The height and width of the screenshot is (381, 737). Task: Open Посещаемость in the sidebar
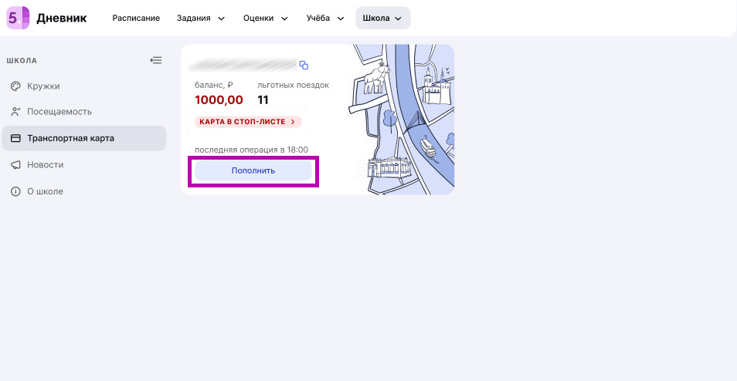[x=84, y=112]
